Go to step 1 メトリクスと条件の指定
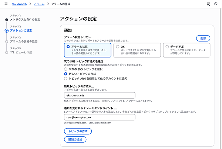The height and width of the screenshot is (149, 222). tap(25, 19)
